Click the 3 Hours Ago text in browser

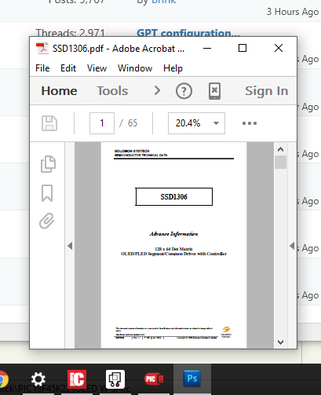tap(293, 12)
